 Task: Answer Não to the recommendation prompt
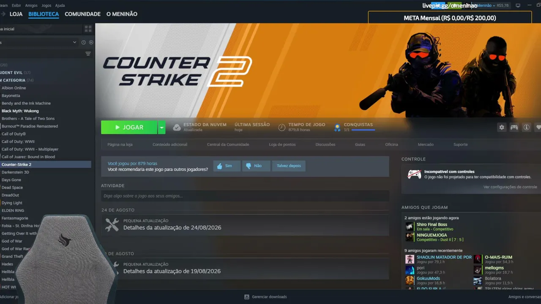coord(256,166)
